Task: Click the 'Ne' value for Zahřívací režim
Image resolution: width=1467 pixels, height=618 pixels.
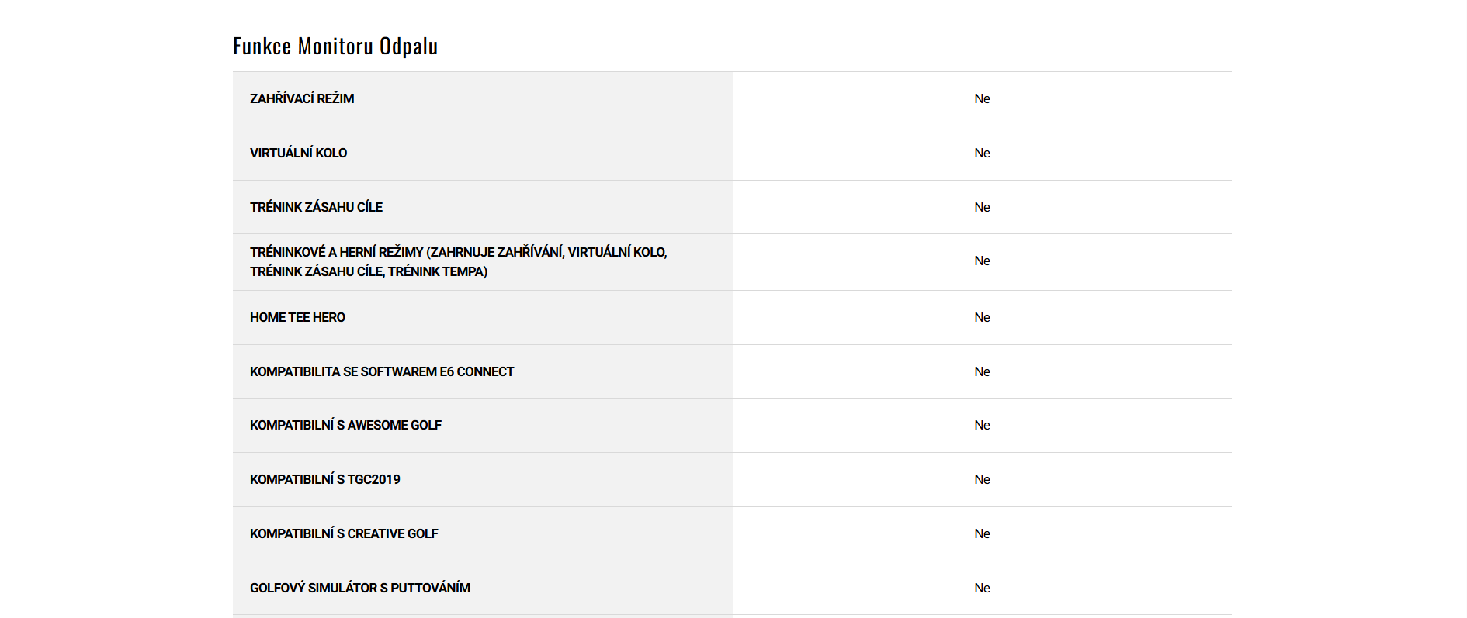Action: point(982,99)
